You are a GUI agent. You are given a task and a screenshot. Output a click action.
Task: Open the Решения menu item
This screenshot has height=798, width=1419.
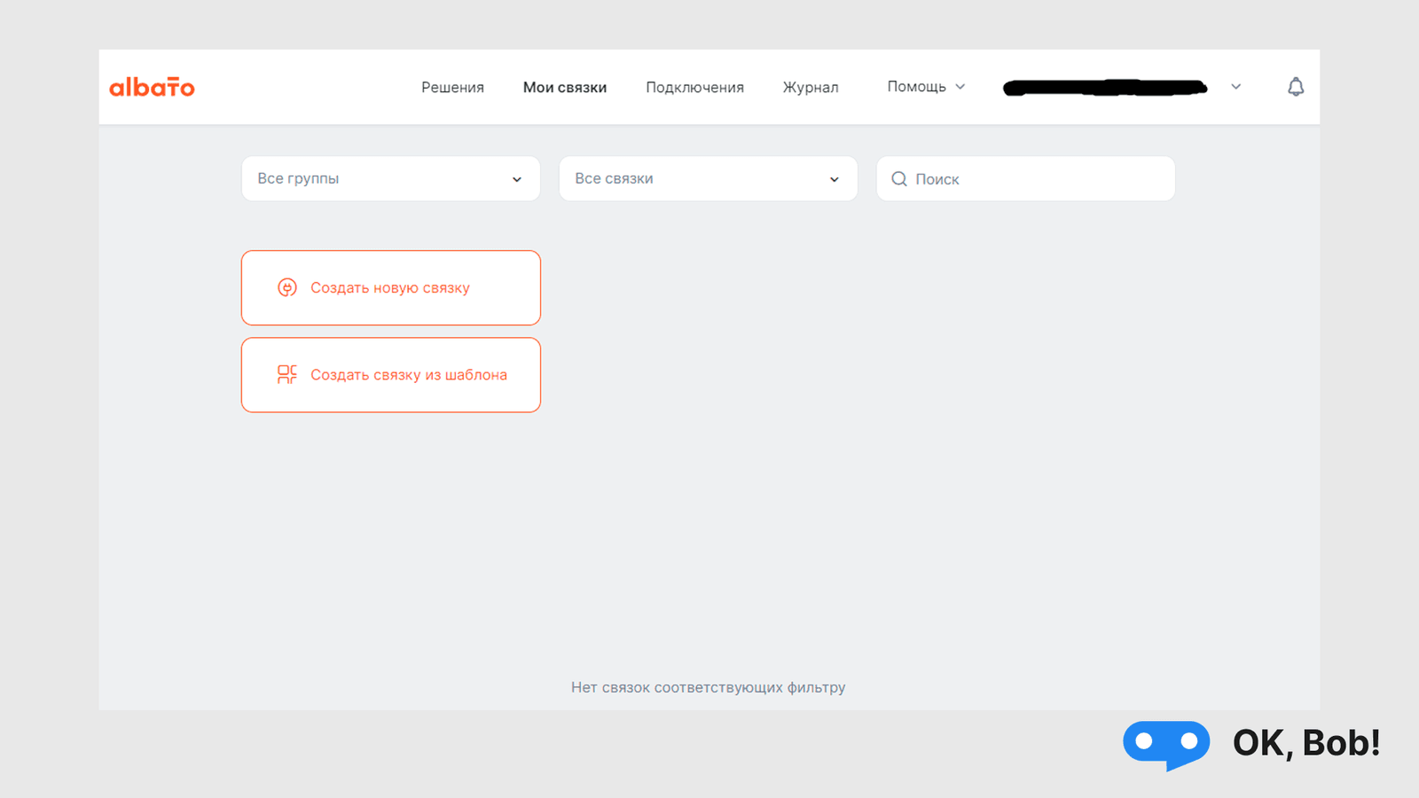[452, 87]
